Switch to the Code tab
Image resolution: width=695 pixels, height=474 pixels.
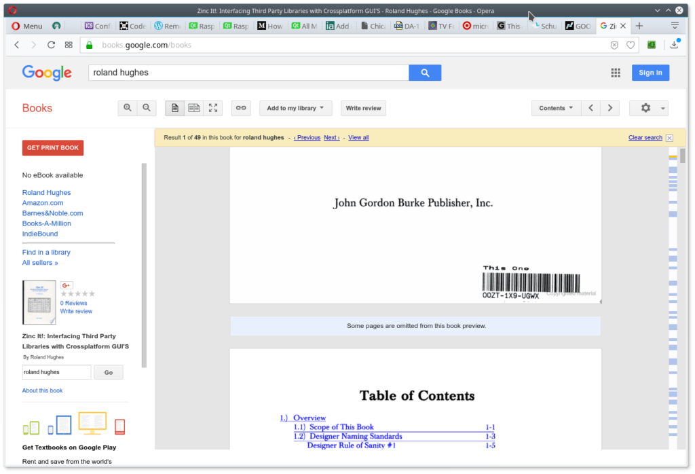132,26
